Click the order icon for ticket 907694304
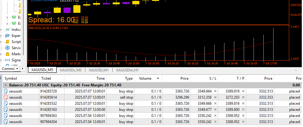 6,122
